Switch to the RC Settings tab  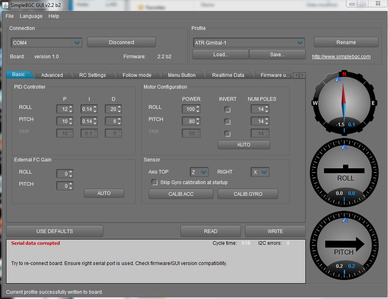pyautogui.click(x=92, y=75)
